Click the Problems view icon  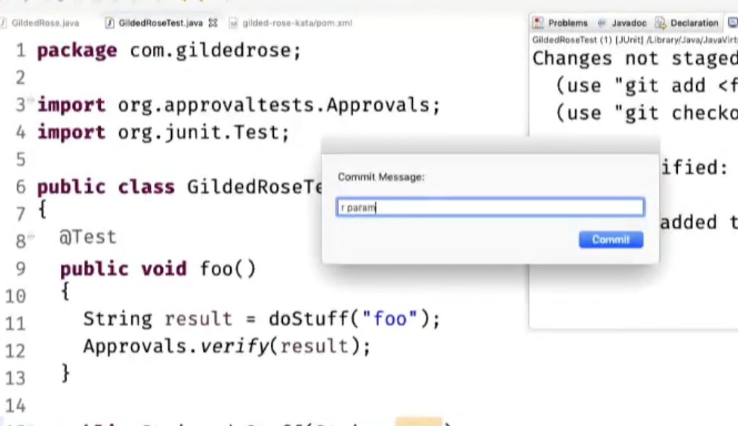pos(538,23)
